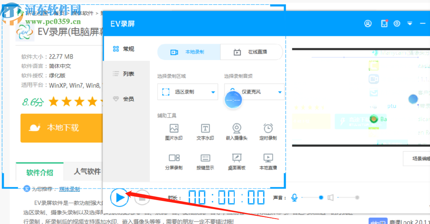Click the EV录屏 app logo on webpage

25,32
